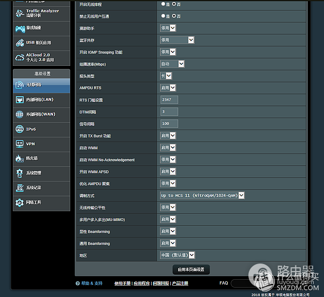The width and height of the screenshot is (324, 297).
Task: Open USB 相关应用 via its icon
Action: pos(19,43)
